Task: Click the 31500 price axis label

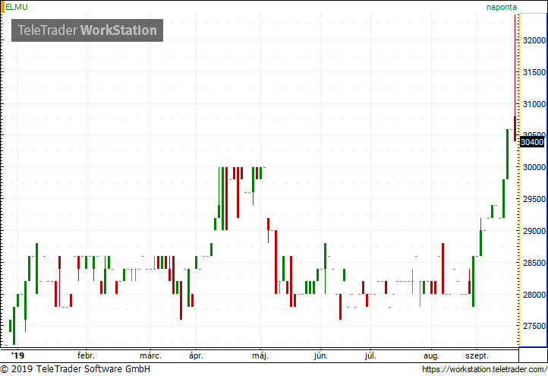Action: tap(534, 72)
